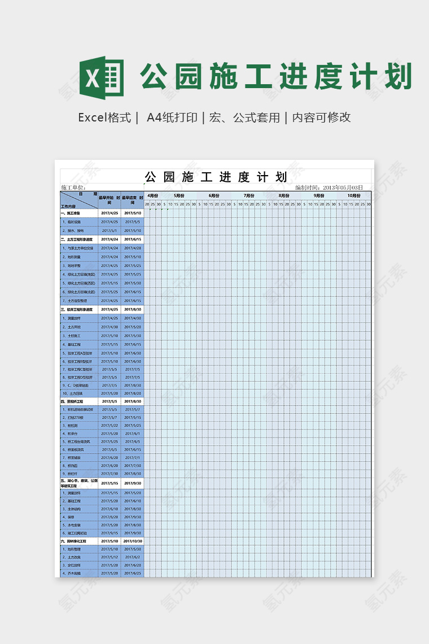429x644 pixels.
Task: Click the green Excel logo icon
Action: click(x=102, y=77)
